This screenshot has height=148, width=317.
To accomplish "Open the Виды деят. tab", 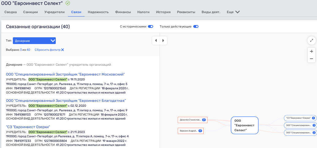I will click(211, 12).
